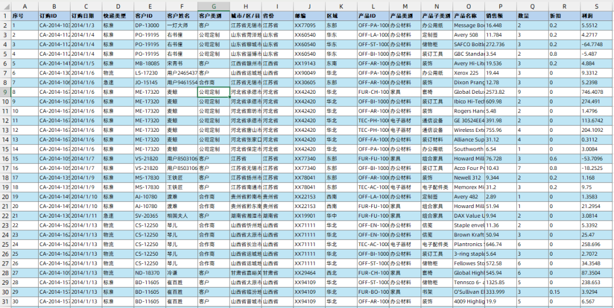
Task: Click the 订购日期 header cell
Action: (86, 16)
